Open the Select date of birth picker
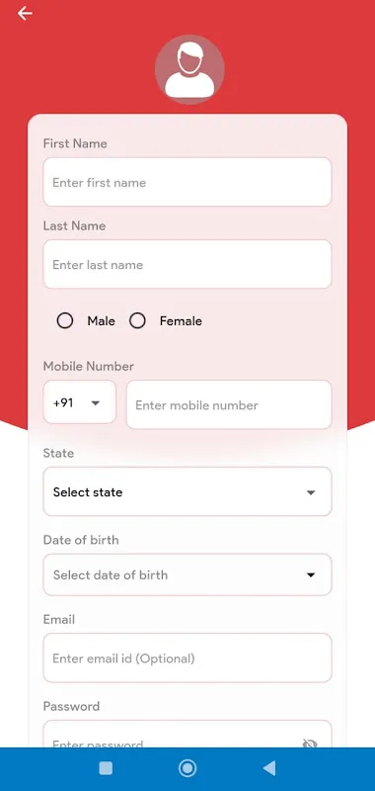Screen dimensions: 375x791 click(187, 574)
